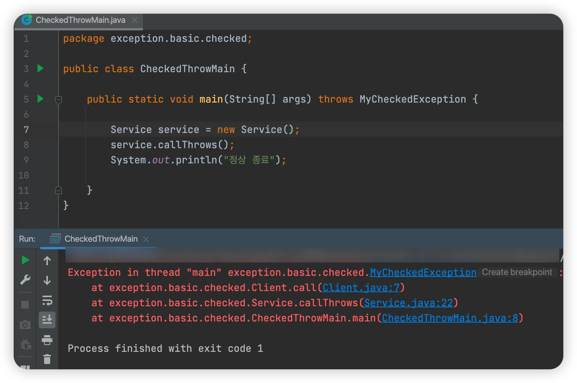
Task: Click the 'Process finished with exit code 1' text
Action: (165, 348)
